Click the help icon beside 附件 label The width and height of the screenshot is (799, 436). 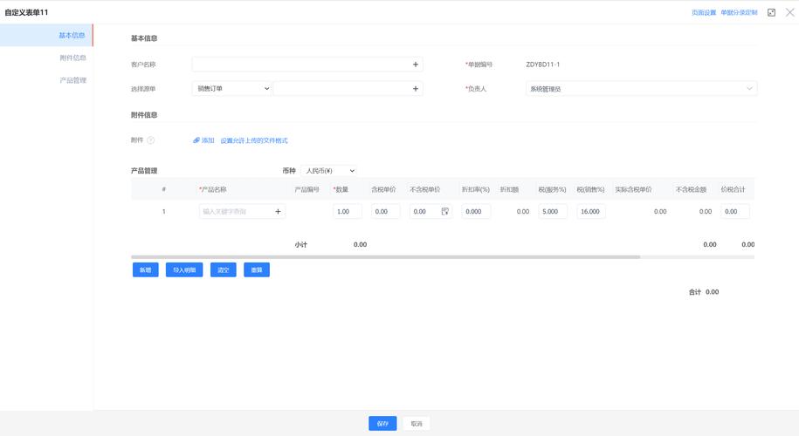(x=150, y=140)
